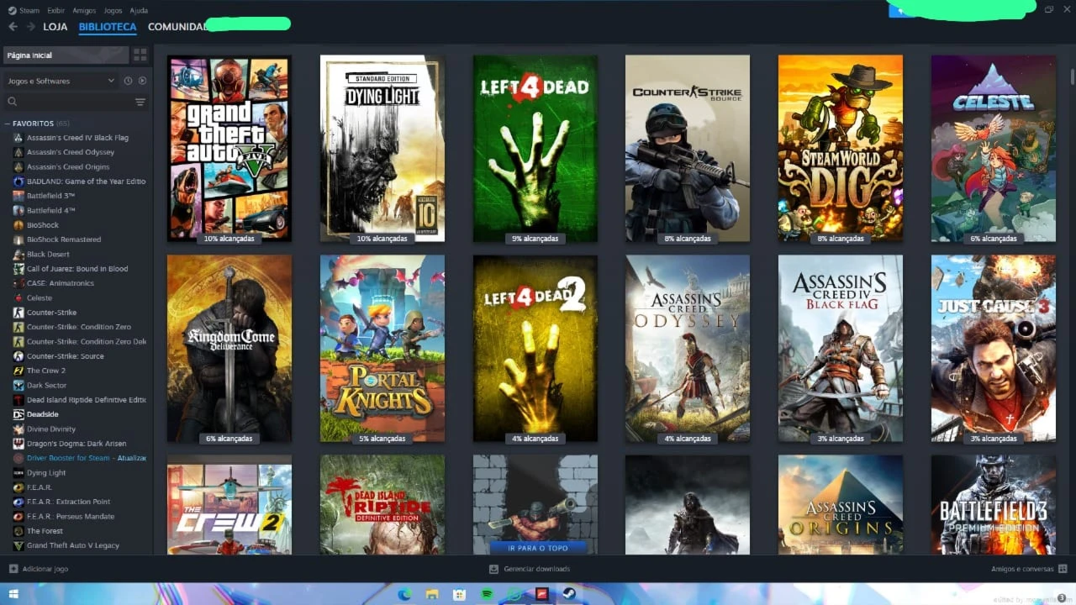Open File Explorer from the taskbar
The width and height of the screenshot is (1076, 605).
coord(431,594)
